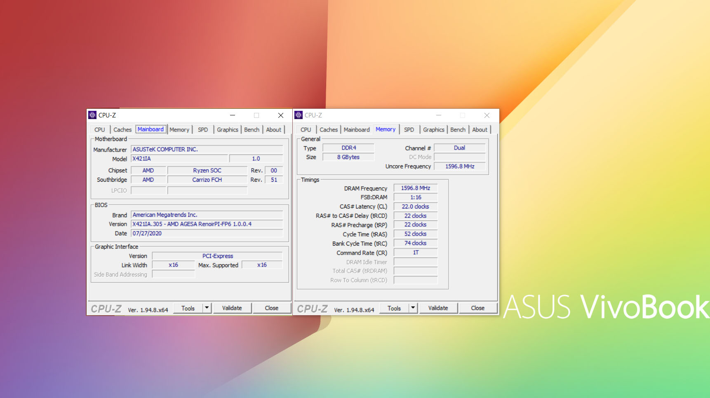Click Validate in the Memory window
710x398 pixels.
438,308
